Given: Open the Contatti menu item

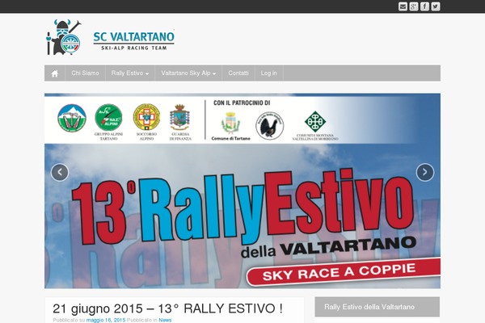Looking at the screenshot, I should coord(238,73).
